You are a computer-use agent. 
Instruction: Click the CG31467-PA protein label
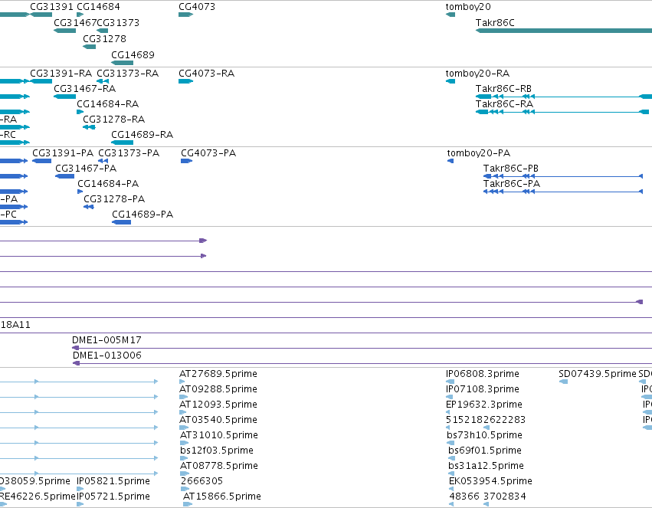(86, 169)
